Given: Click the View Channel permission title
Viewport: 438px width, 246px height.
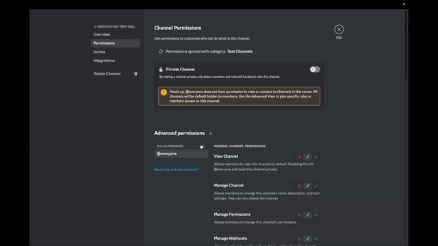Looking at the screenshot, I should 226,156.
